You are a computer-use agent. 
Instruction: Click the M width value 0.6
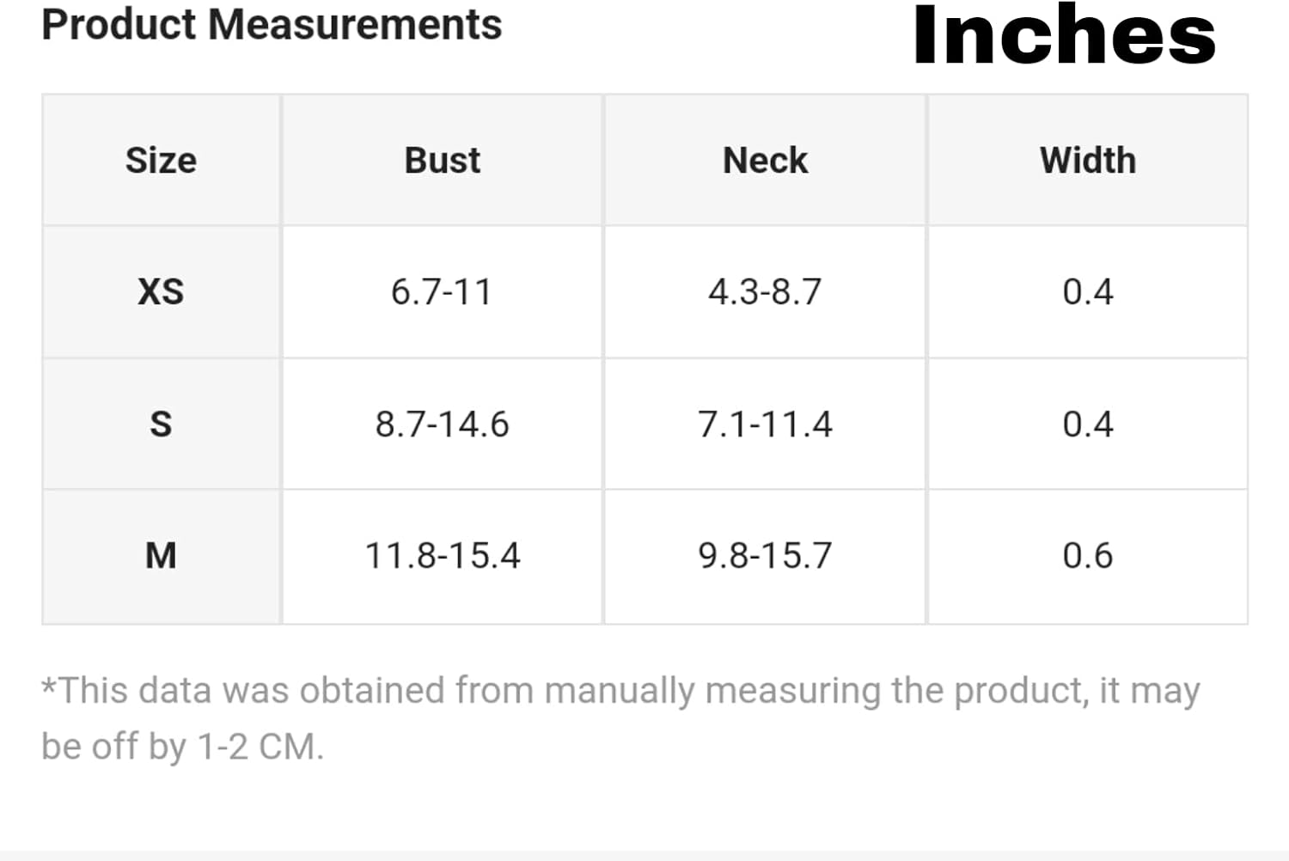tap(1088, 556)
